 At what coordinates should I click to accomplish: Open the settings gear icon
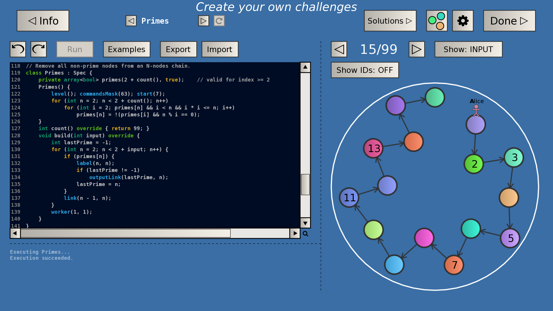(x=463, y=21)
